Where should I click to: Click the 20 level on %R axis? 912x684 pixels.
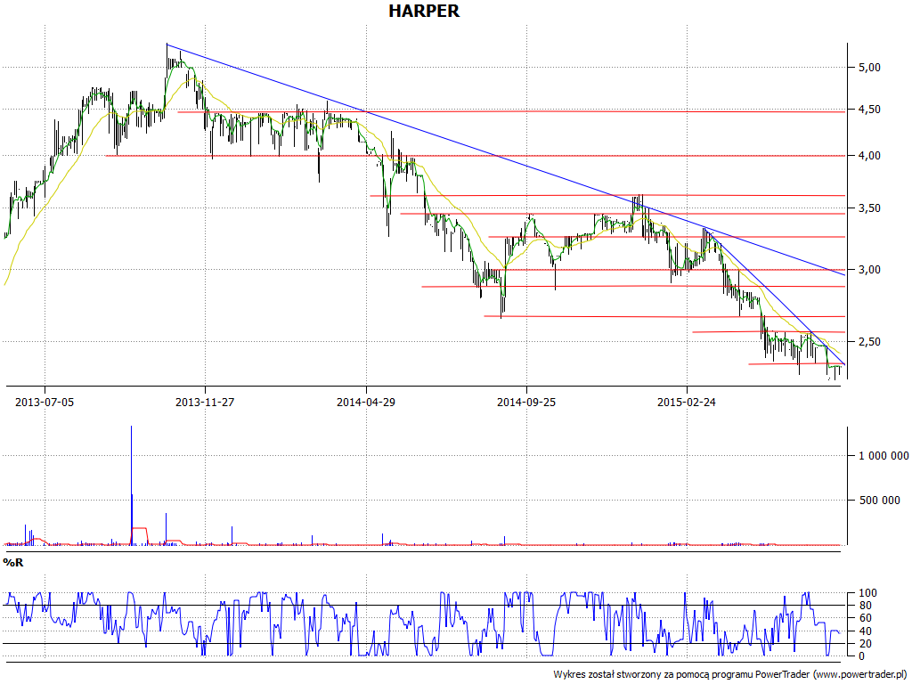[x=865, y=643]
